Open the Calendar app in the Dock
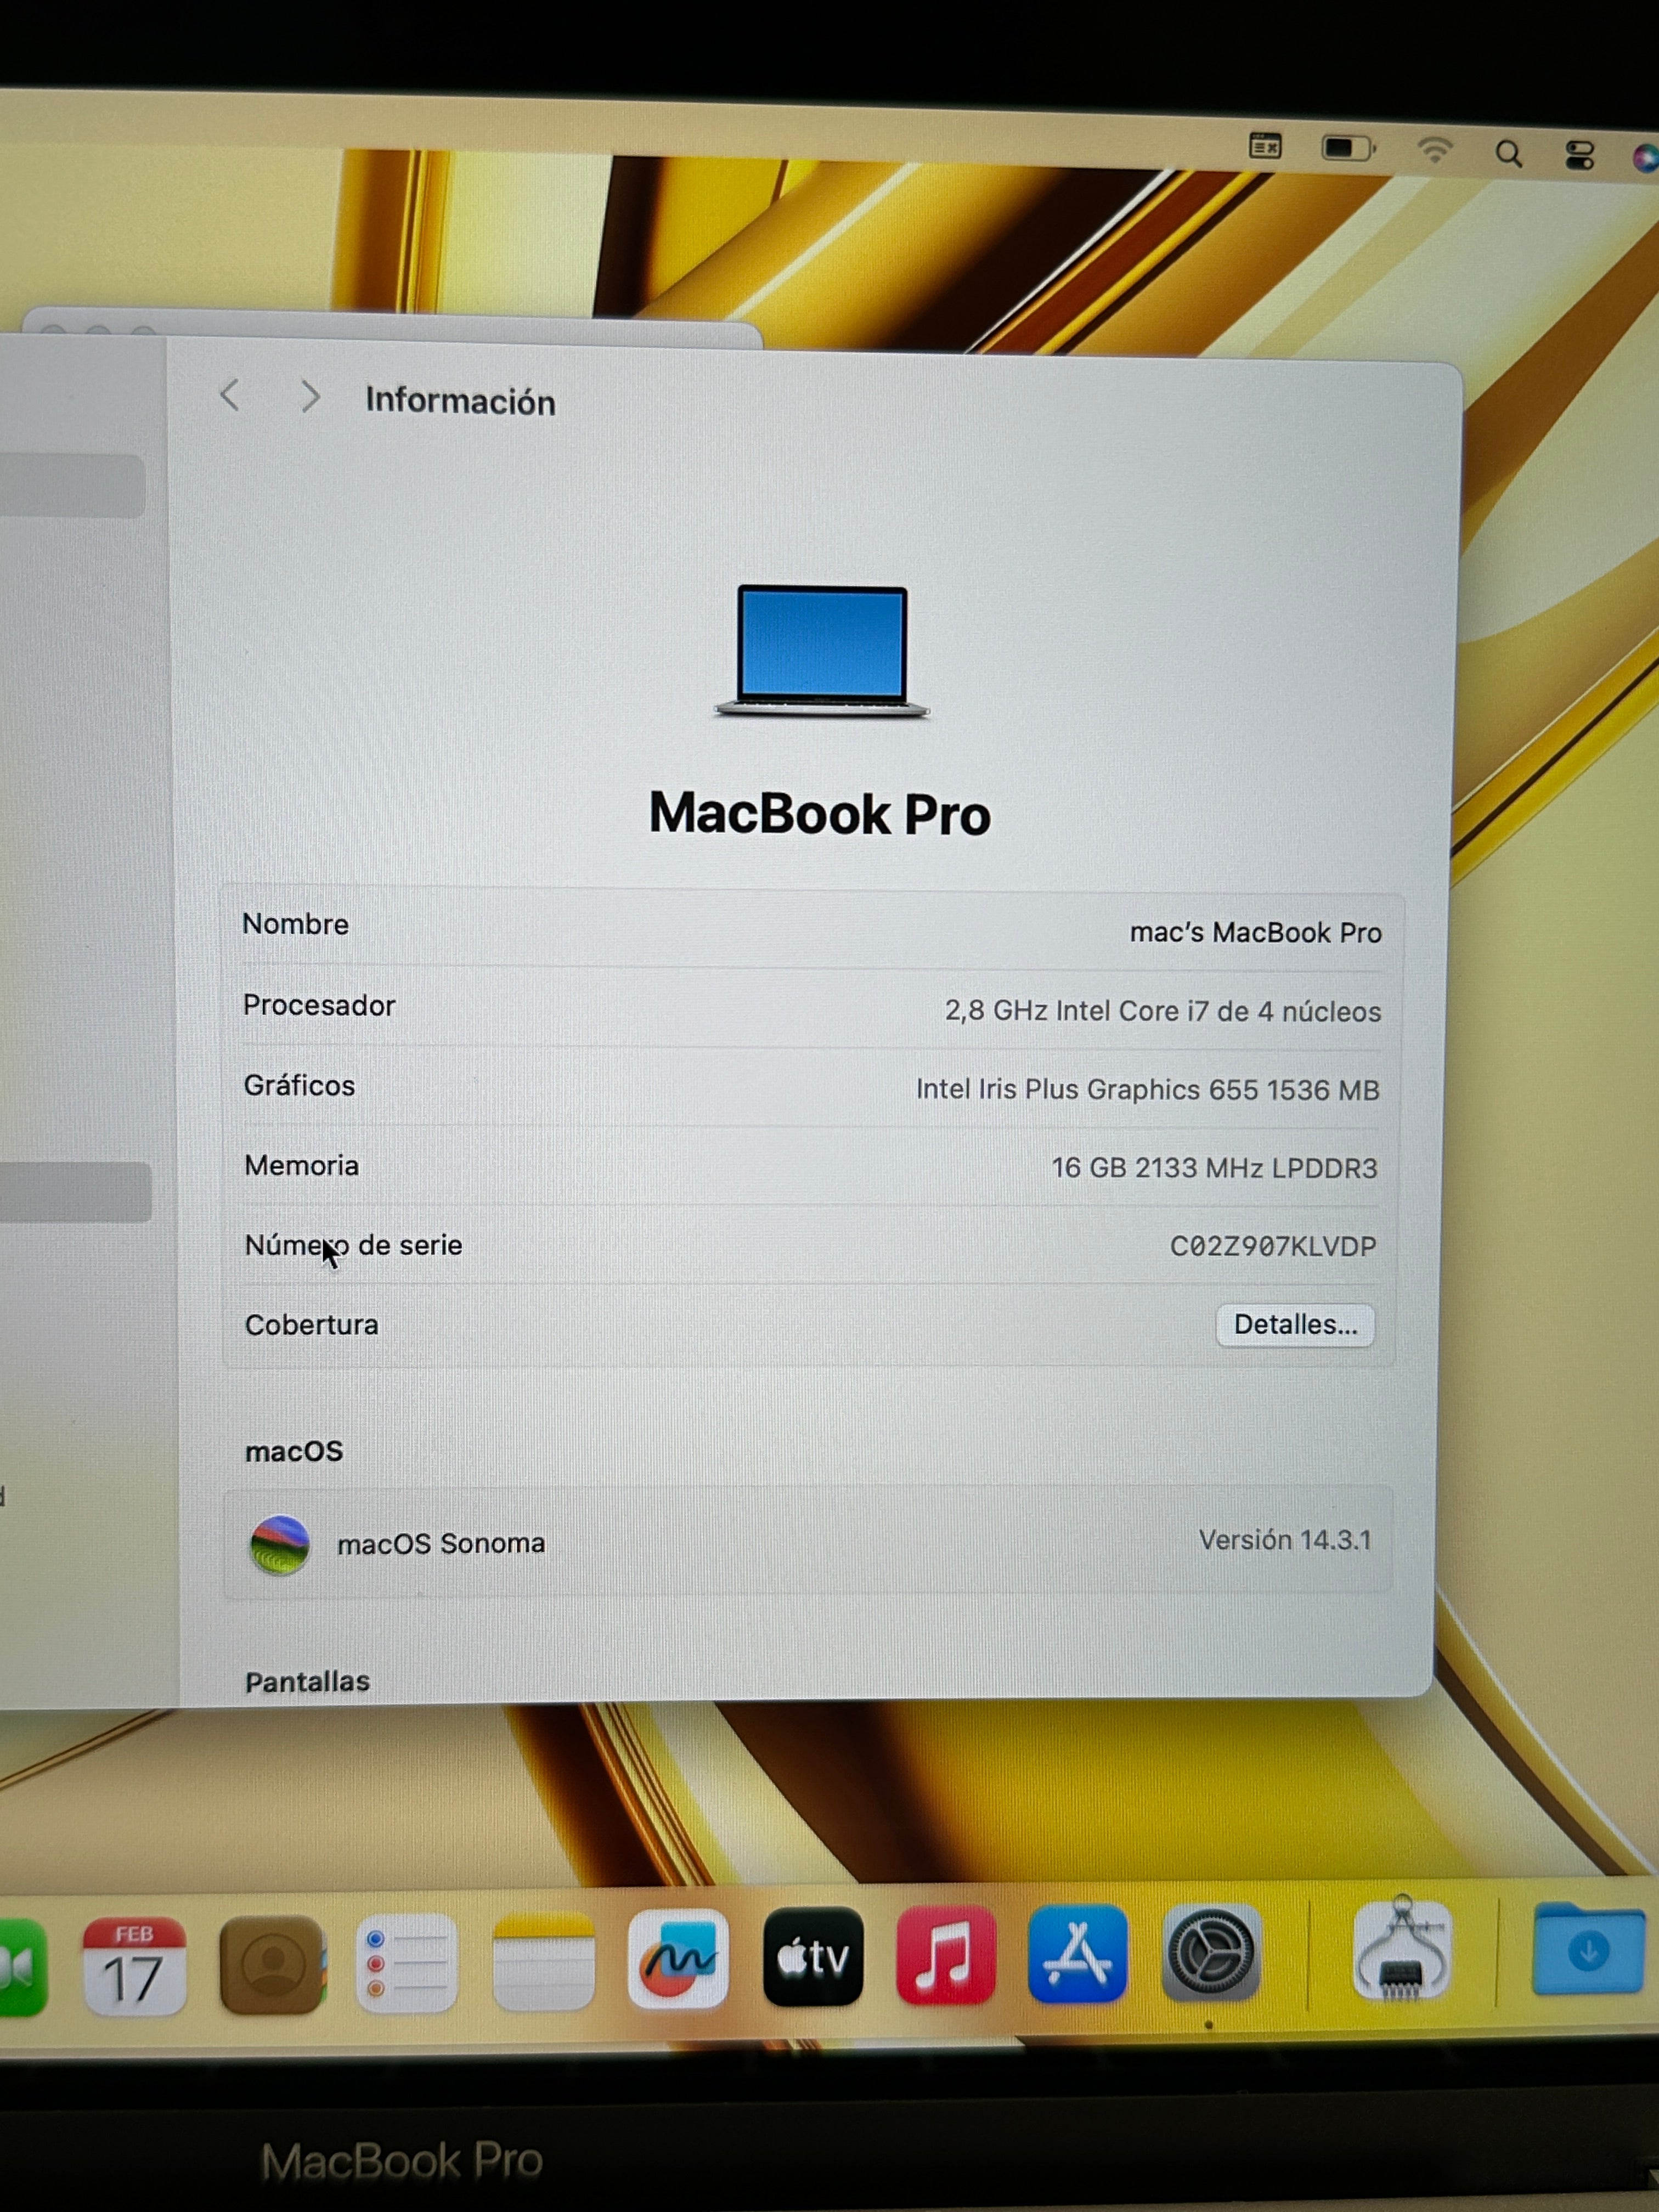Image resolution: width=1659 pixels, height=2212 pixels. 134,1966
